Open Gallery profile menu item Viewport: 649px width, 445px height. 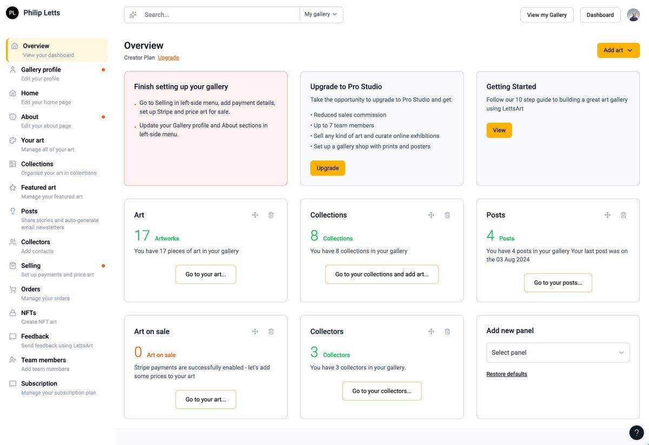57,73
